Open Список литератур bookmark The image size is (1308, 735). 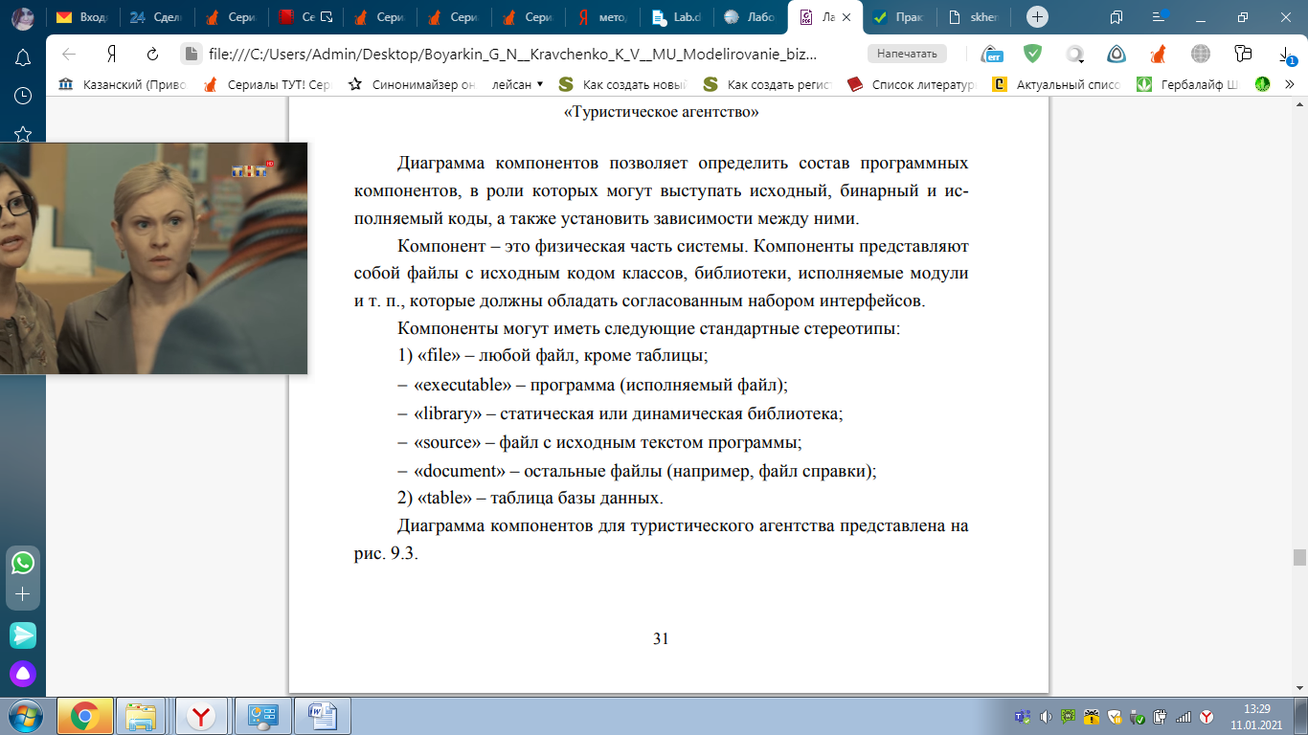tap(912, 84)
